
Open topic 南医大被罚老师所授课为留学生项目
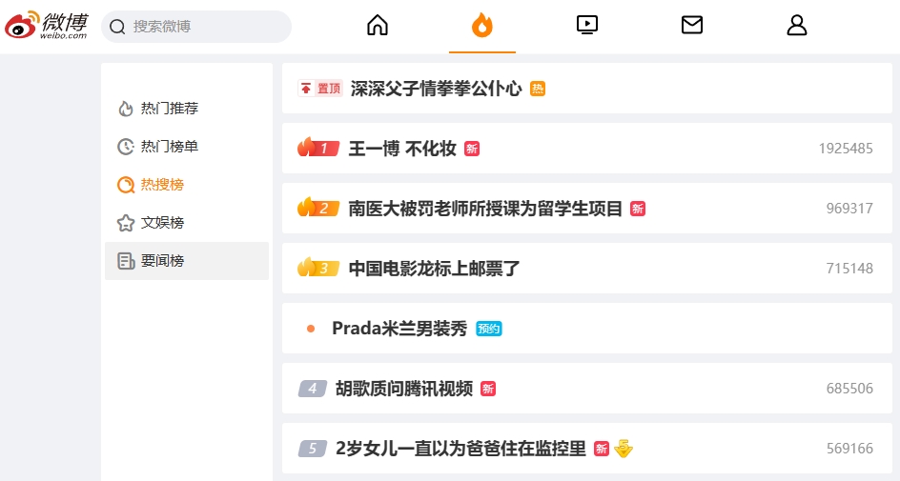tap(485, 209)
